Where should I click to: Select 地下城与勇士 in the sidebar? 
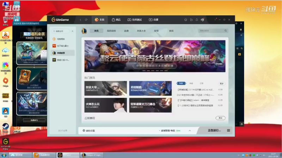point(63,46)
